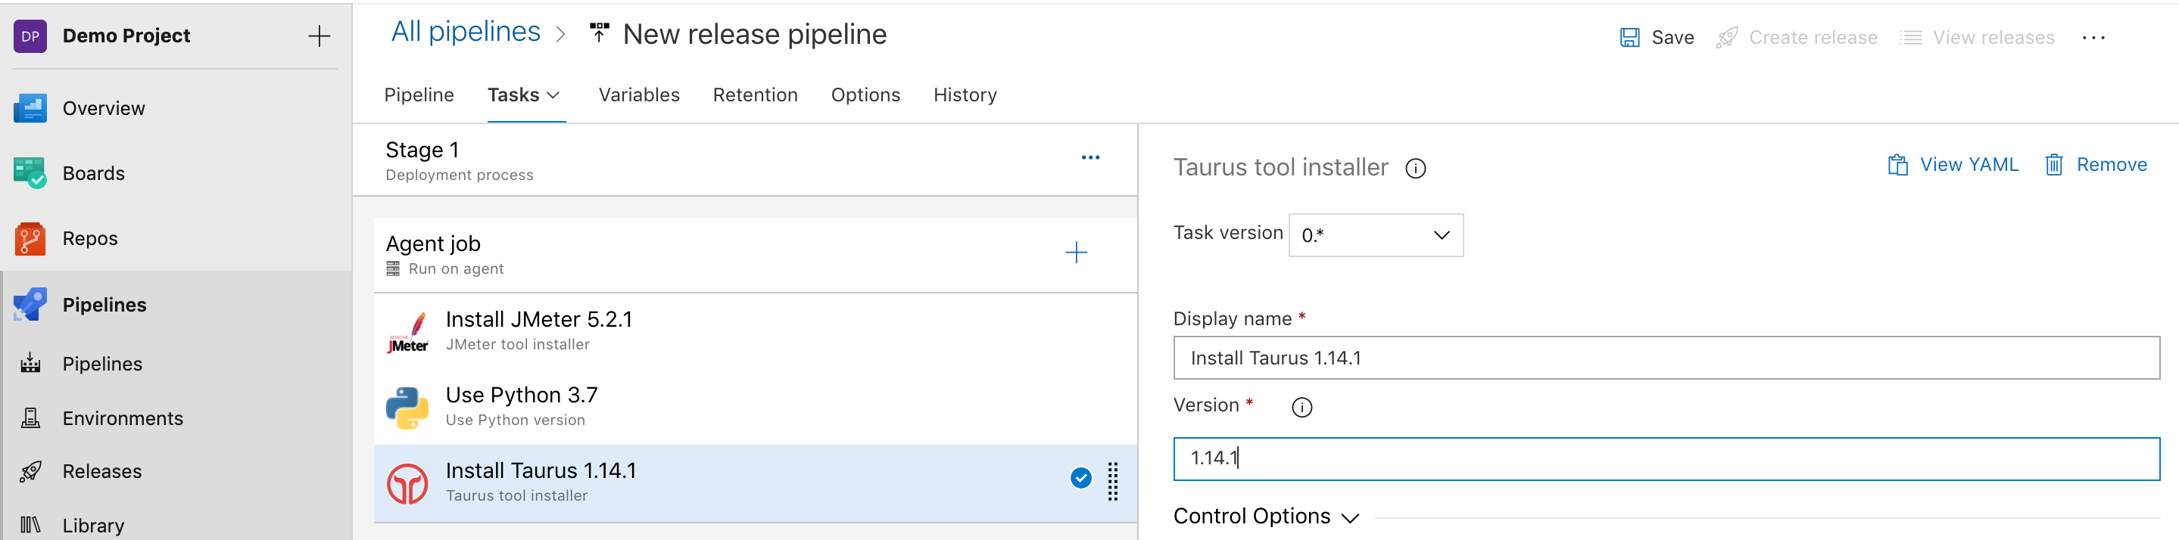Image resolution: width=2179 pixels, height=540 pixels.
Task: Open the History tab
Action: 965,95
